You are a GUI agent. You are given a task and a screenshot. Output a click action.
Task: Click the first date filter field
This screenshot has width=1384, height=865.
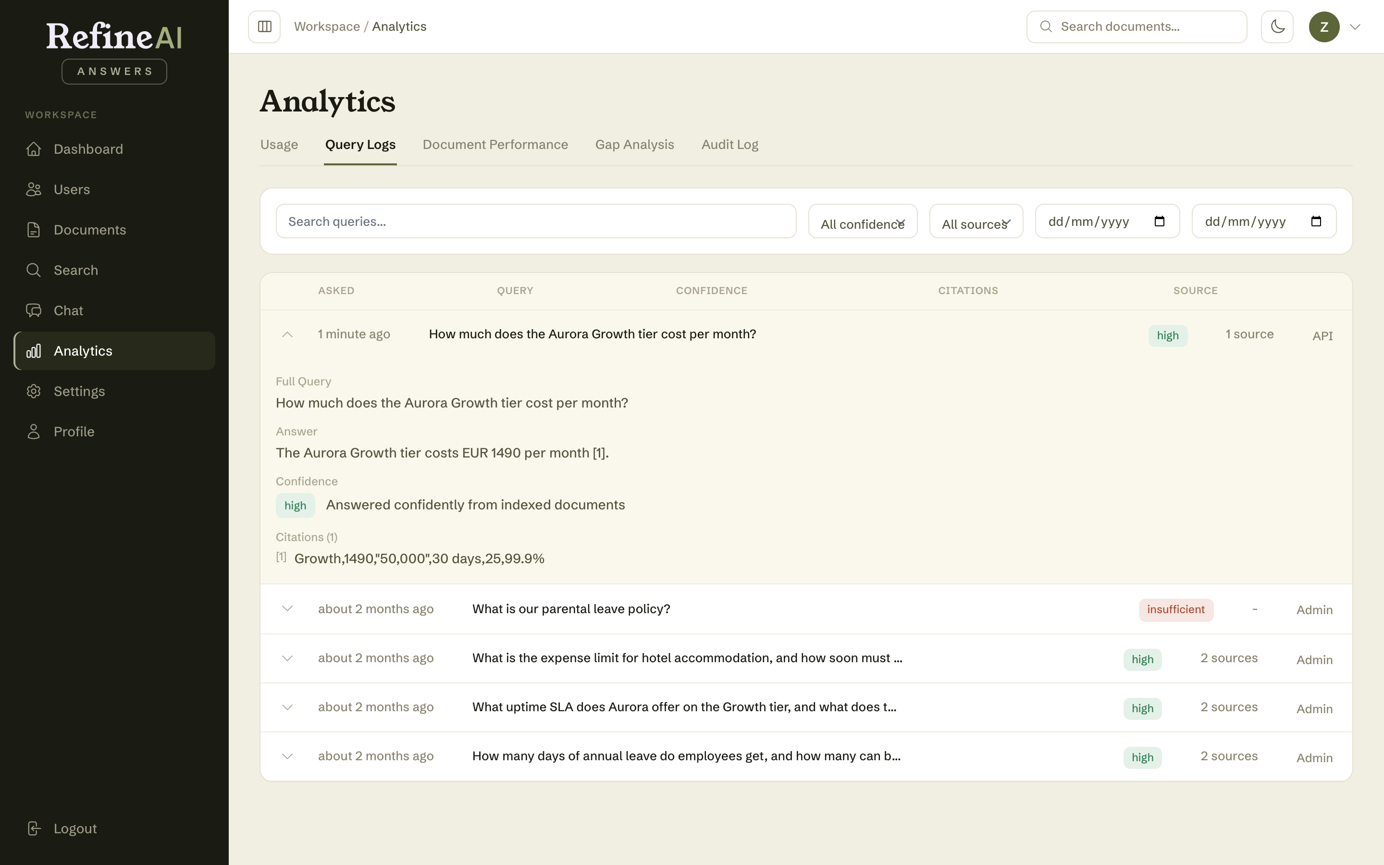point(1107,222)
